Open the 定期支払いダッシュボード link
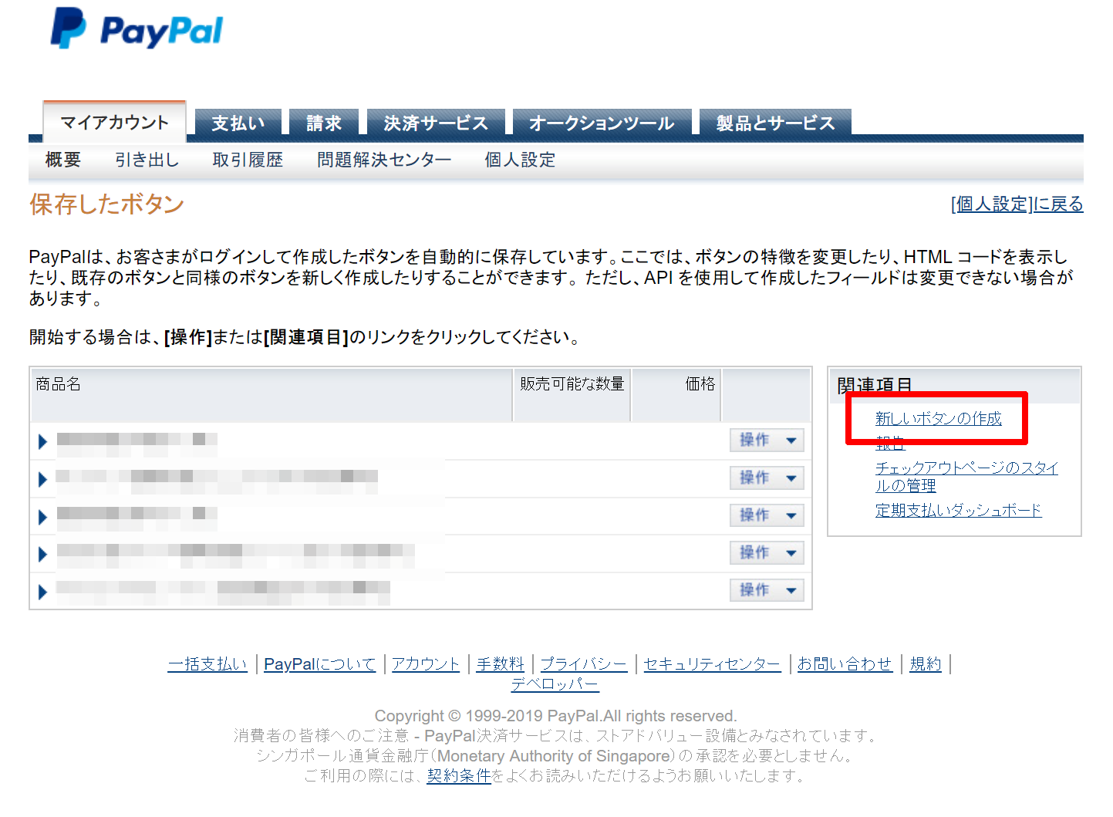The image size is (1113, 817). [x=958, y=511]
